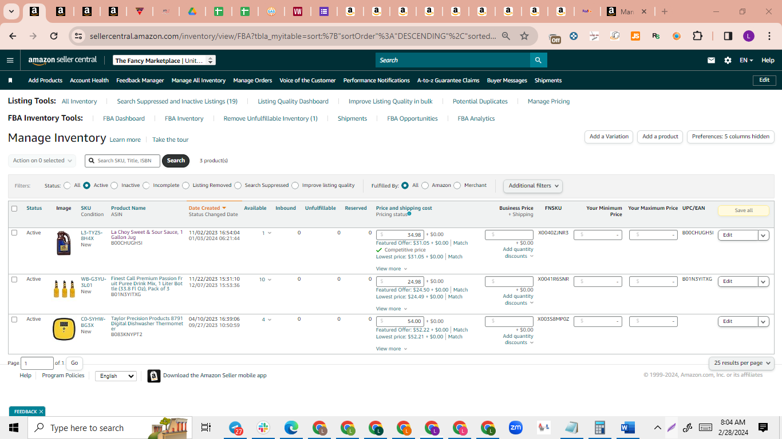The height and width of the screenshot is (439, 782).
Task: Open Zoom from the taskbar
Action: coord(516,428)
